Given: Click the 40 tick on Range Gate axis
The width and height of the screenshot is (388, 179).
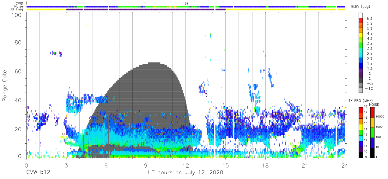Looking at the screenshot, I should point(18,100).
